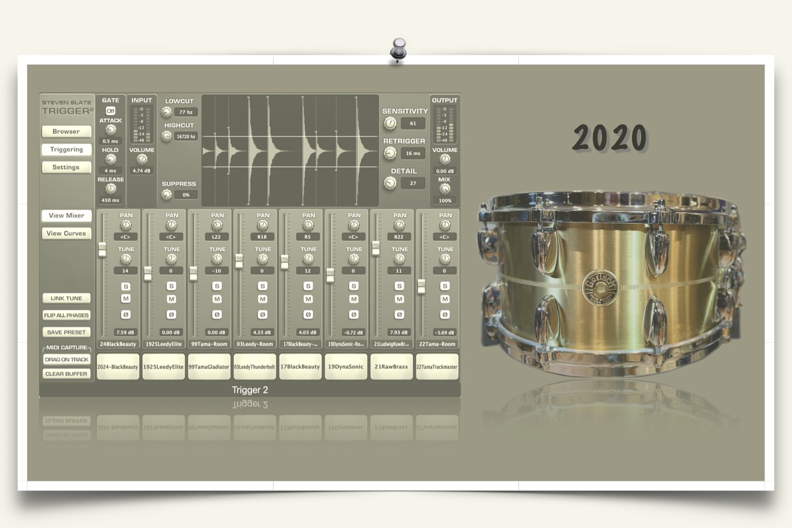The width and height of the screenshot is (792, 528).
Task: Toggle the Gate Off switch
Action: [110, 111]
